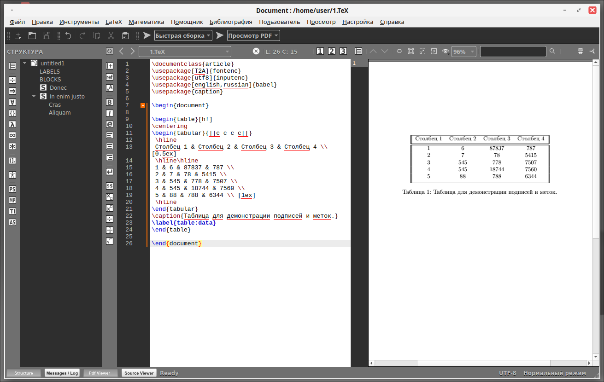
Task: Click the square root icon
Action: 110,241
